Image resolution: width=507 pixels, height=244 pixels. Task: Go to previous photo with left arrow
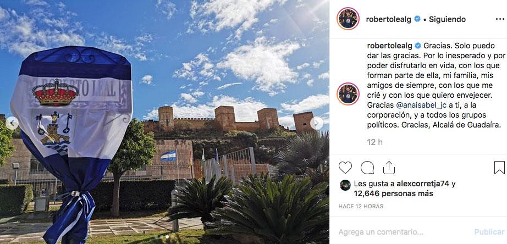click(12, 123)
